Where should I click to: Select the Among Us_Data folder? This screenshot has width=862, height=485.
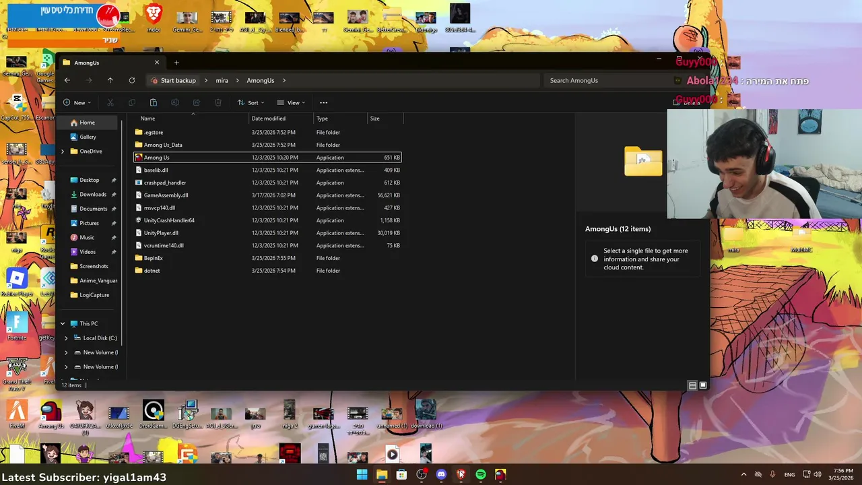pyautogui.click(x=267, y=145)
